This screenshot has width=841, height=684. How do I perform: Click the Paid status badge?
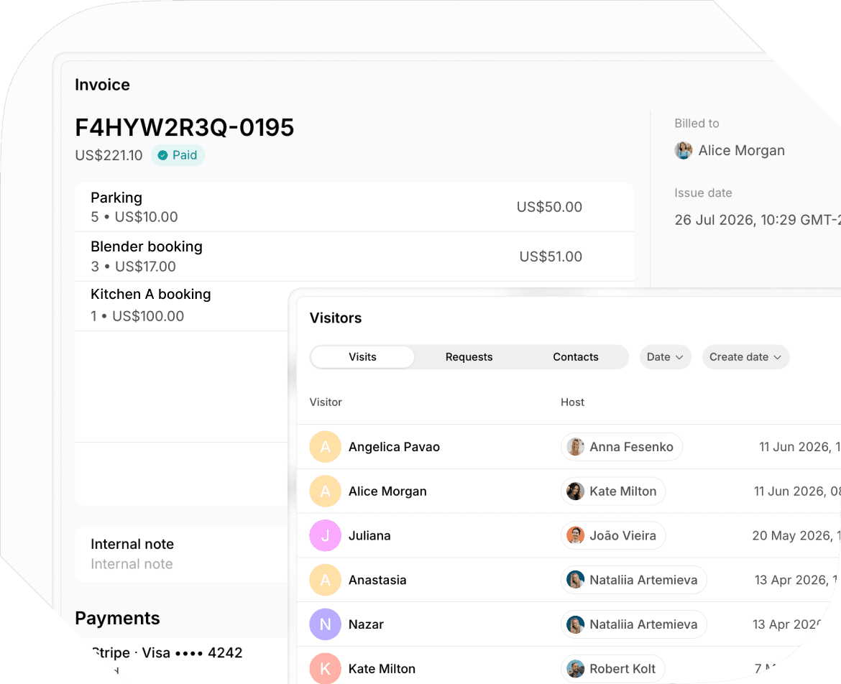(178, 155)
